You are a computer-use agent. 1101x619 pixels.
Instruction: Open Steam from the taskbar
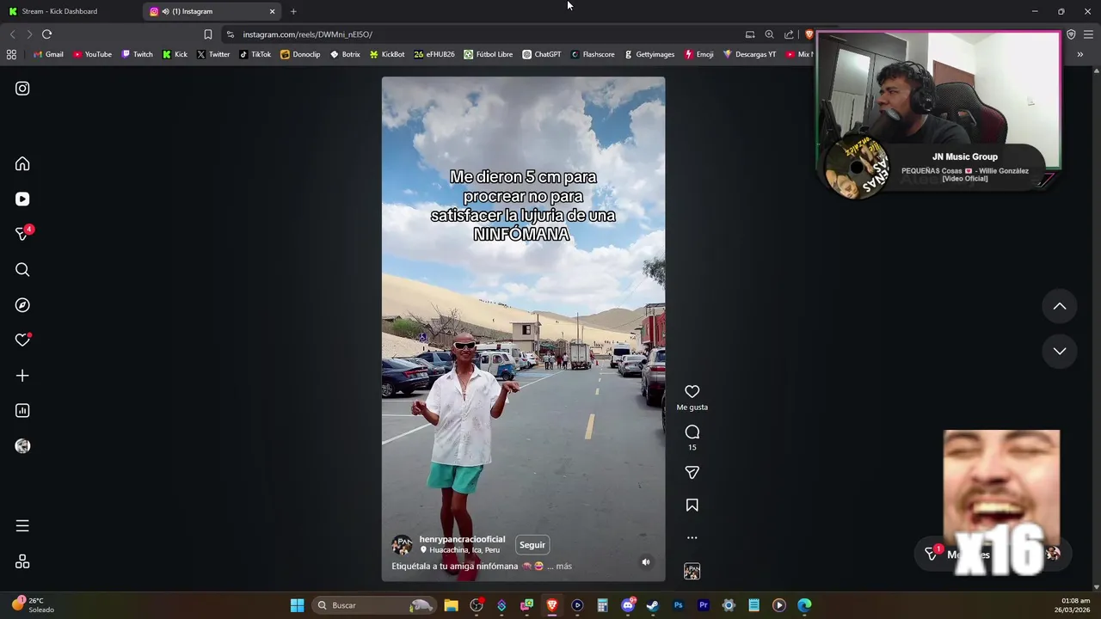pyautogui.click(x=653, y=605)
